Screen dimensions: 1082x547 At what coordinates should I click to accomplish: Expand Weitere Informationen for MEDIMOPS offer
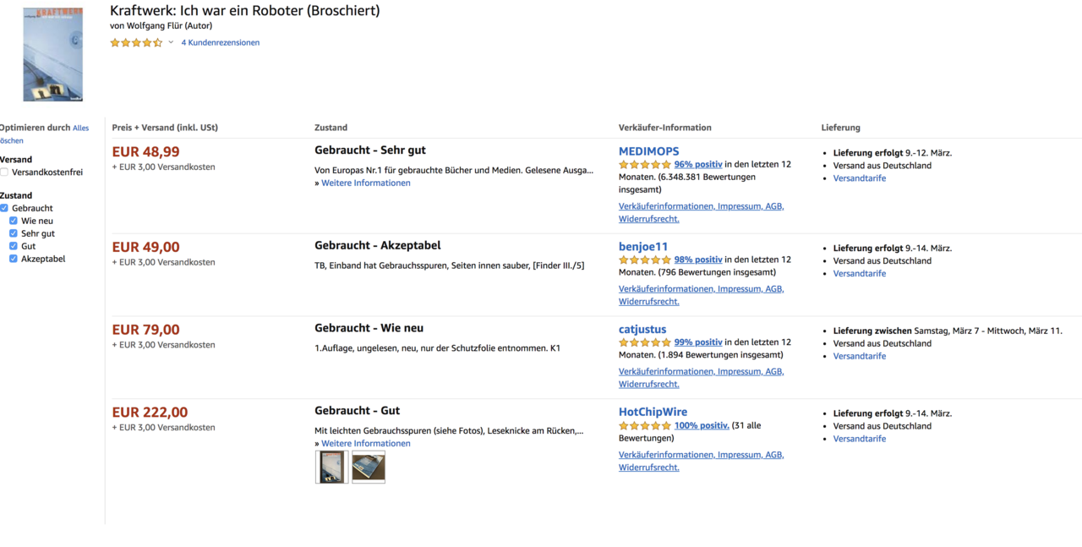click(365, 183)
